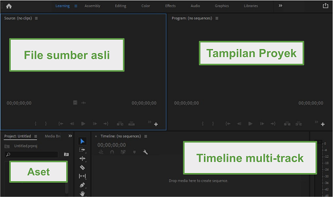Open the Timeline panel menu

click(145, 136)
